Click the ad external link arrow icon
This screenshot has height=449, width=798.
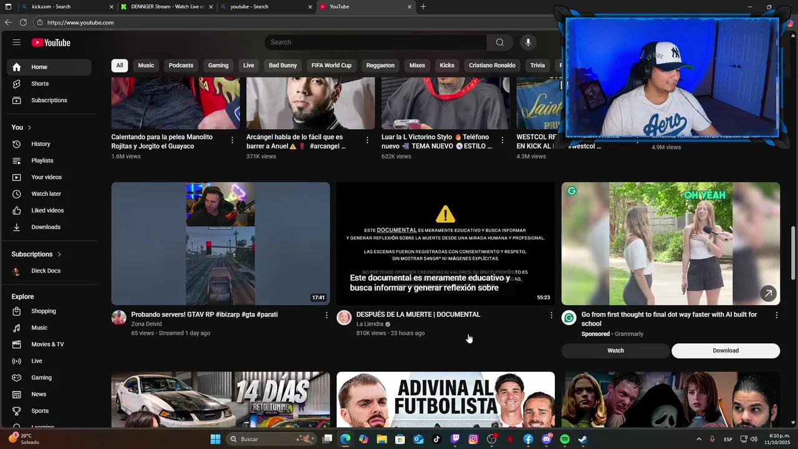click(x=768, y=293)
